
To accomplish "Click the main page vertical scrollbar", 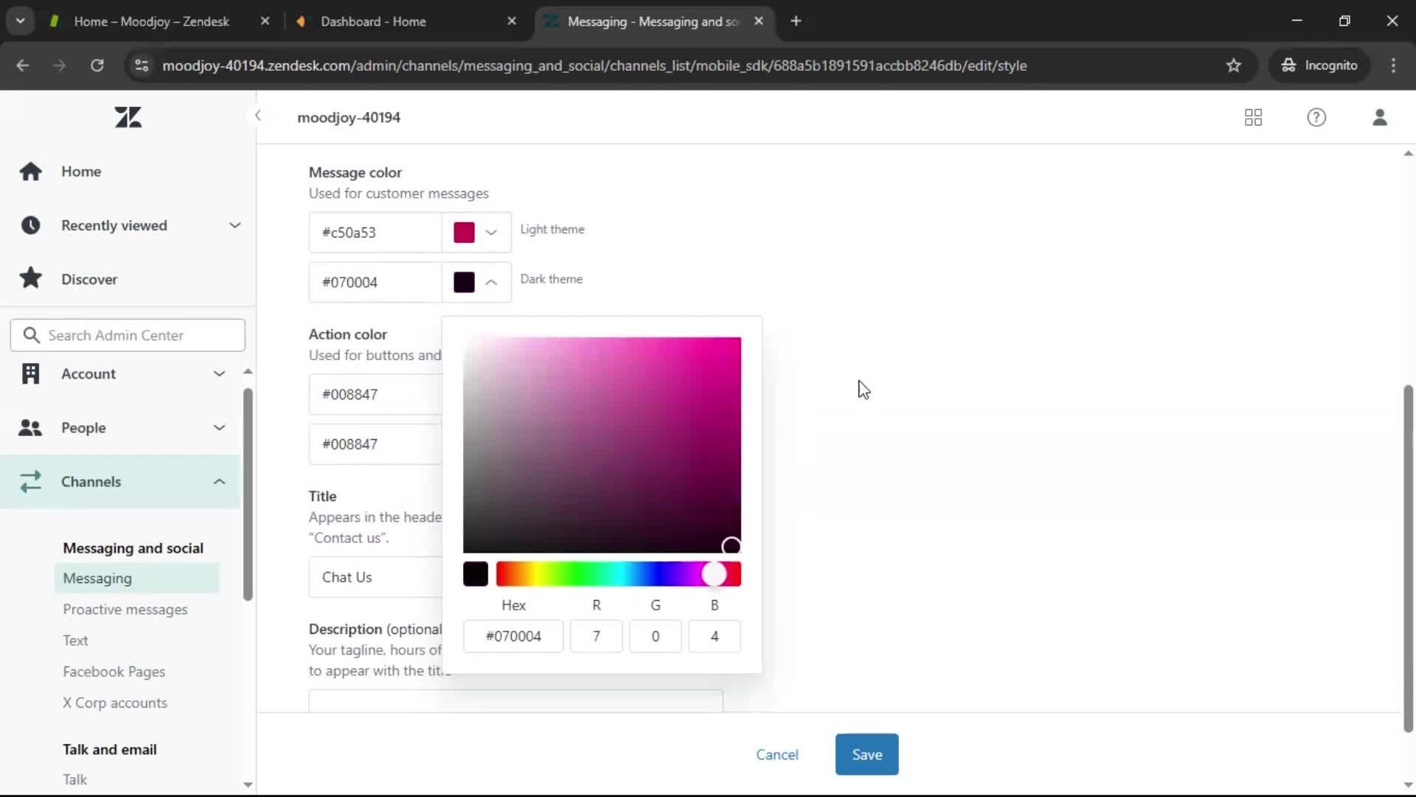I will (1408, 559).
